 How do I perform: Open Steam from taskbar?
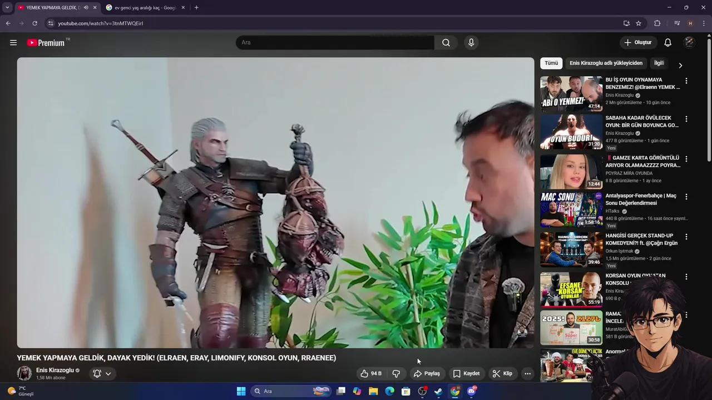point(438,391)
